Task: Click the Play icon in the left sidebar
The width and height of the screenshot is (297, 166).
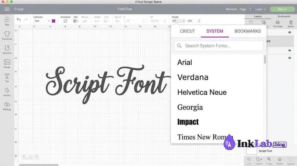Action: tap(7, 19)
